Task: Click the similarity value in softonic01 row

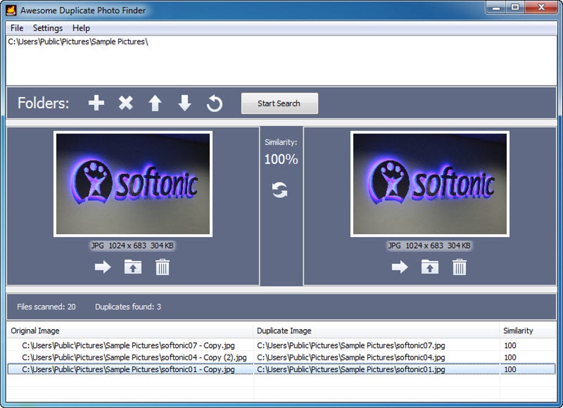Action: [x=510, y=369]
